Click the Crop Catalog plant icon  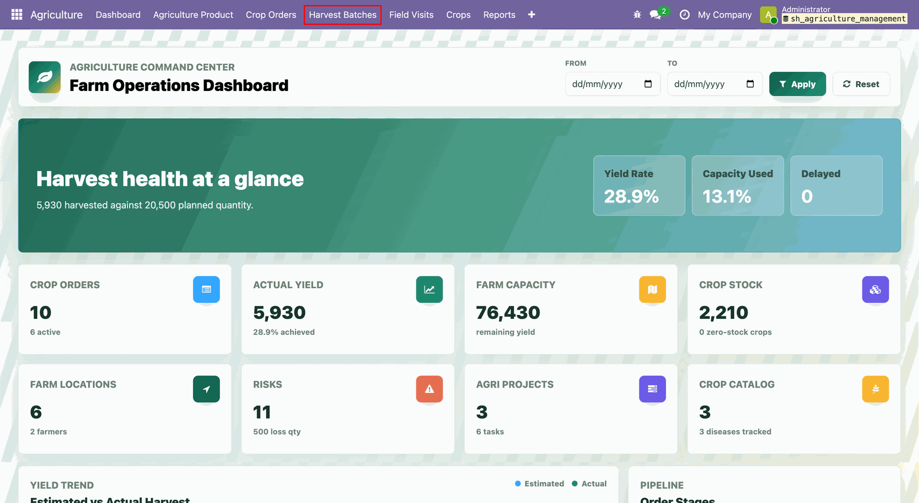pos(875,389)
